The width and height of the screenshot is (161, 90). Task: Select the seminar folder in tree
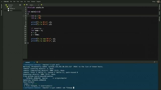[10, 7]
